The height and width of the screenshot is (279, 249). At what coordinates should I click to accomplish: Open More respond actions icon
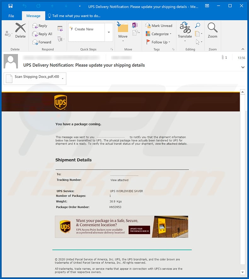pyautogui.click(x=61, y=39)
